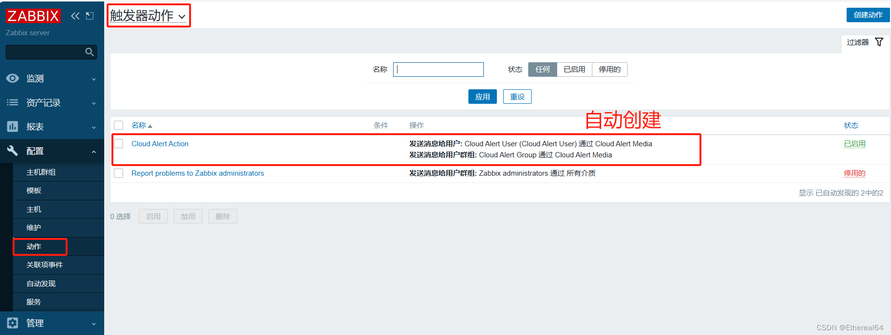This screenshot has height=335, width=891.
Task: Open Report problems to Zabbix administrators link
Action: click(x=198, y=173)
